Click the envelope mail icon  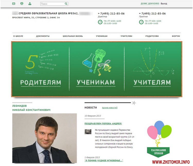click(14, 4)
